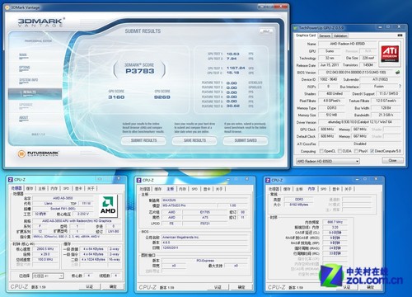Viewport: 412px width, 297px height.
Task: Click the Release Date Jun 15, 2011 field
Action: [330, 65]
